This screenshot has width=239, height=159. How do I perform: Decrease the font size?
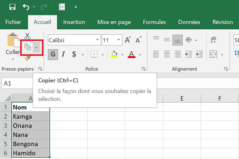click(x=139, y=40)
